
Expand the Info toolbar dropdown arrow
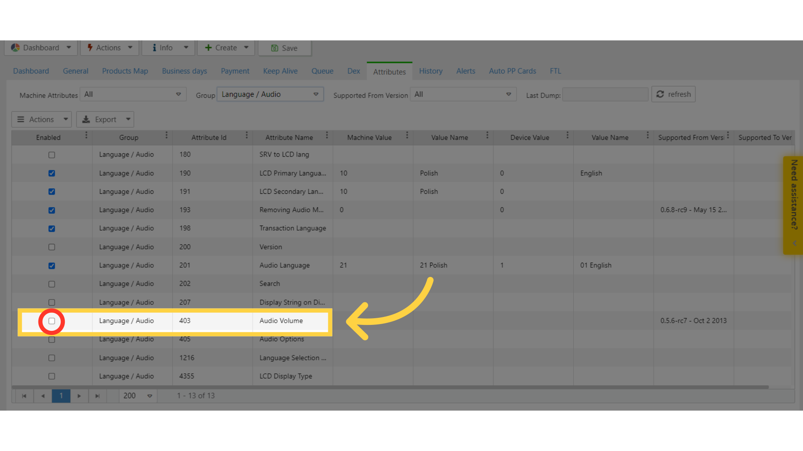(186, 48)
